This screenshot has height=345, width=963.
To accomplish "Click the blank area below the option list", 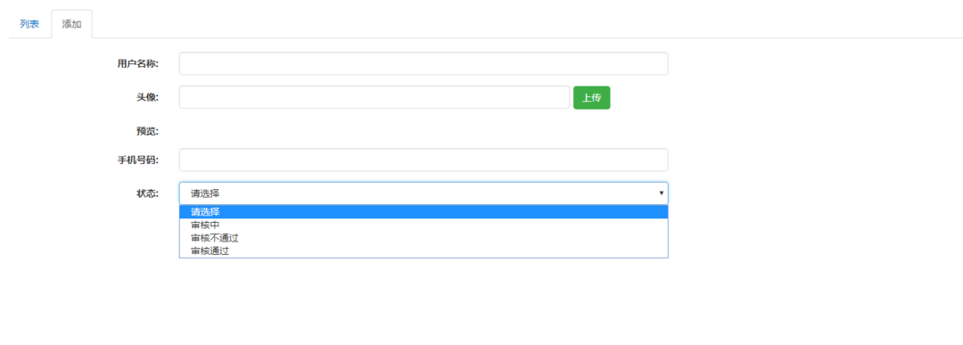I will (424, 300).
